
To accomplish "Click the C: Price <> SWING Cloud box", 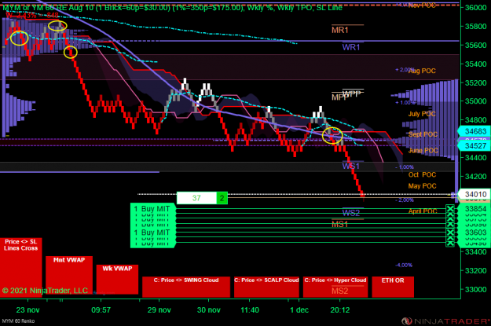I will coord(186,287).
